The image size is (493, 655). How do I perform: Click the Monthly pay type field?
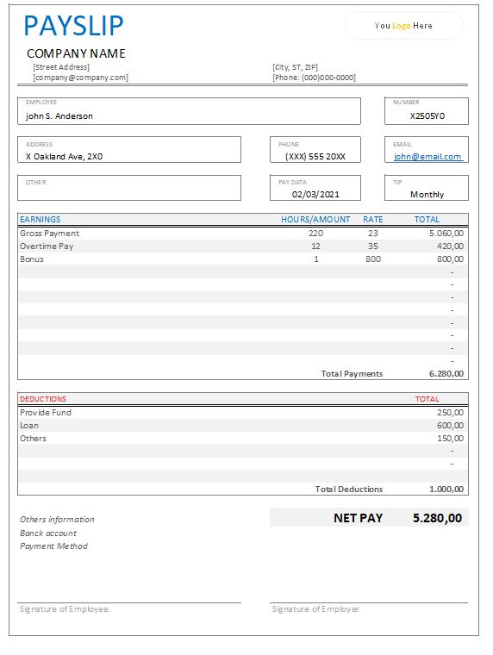click(x=427, y=188)
